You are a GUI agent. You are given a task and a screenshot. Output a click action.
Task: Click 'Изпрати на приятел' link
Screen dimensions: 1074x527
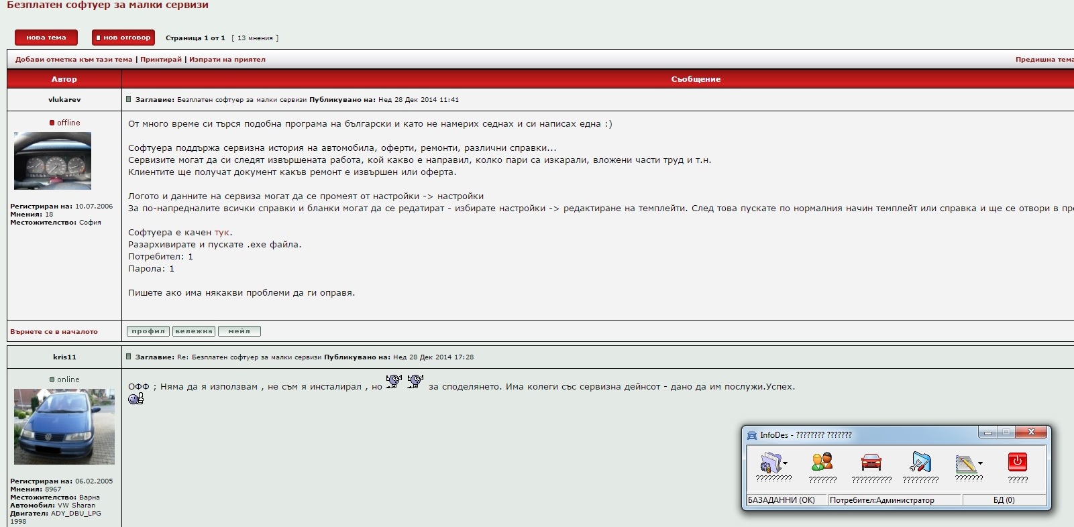pyautogui.click(x=227, y=60)
